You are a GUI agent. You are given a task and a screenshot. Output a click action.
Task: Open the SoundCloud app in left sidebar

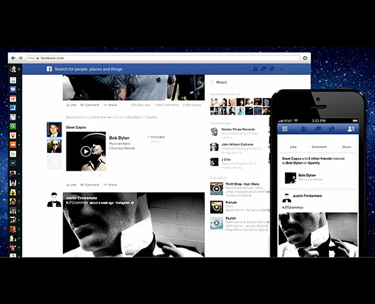point(13,144)
